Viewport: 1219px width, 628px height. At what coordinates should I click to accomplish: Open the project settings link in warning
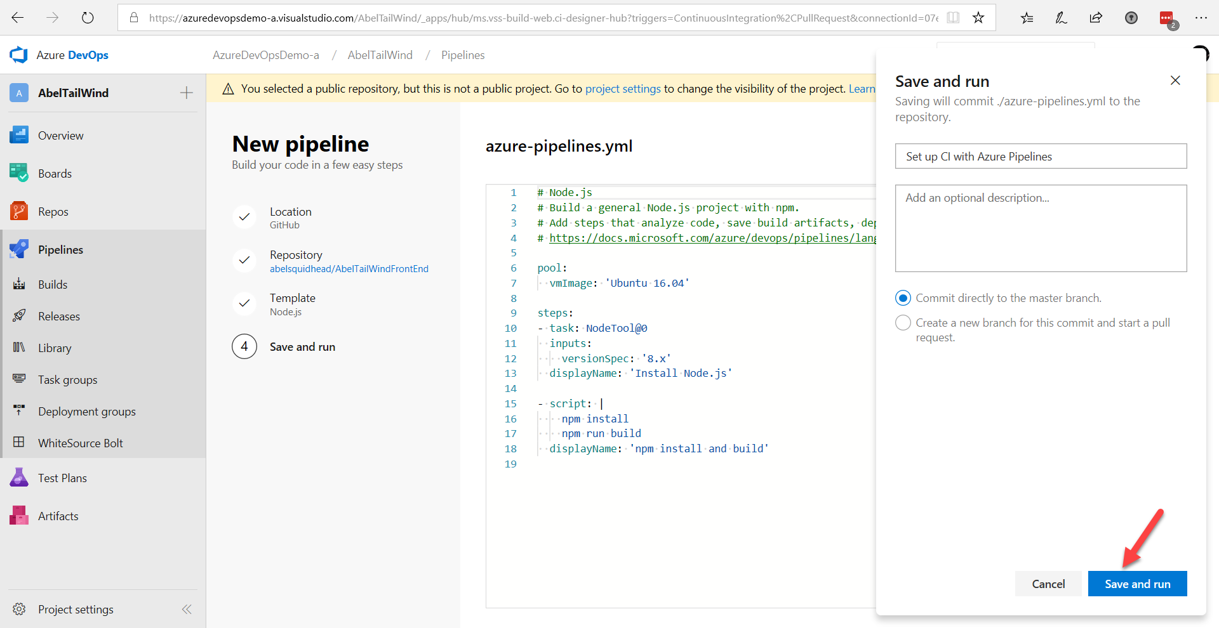point(623,89)
